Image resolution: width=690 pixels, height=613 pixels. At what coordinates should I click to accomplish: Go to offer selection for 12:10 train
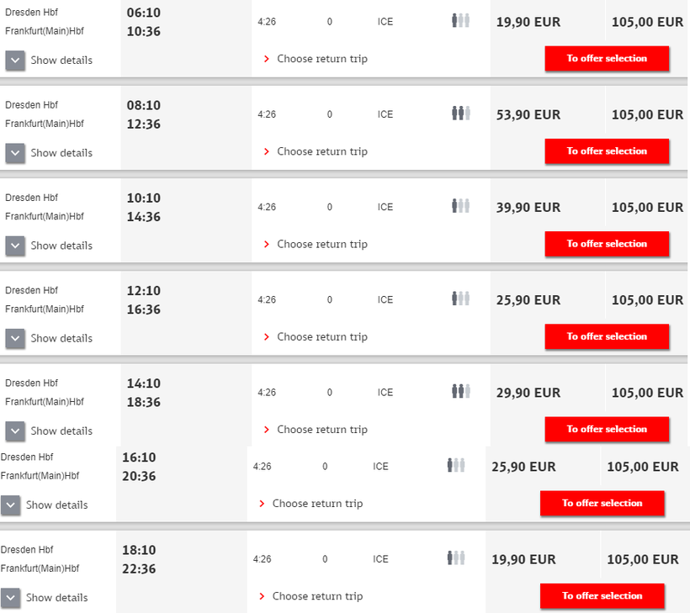coord(607,336)
